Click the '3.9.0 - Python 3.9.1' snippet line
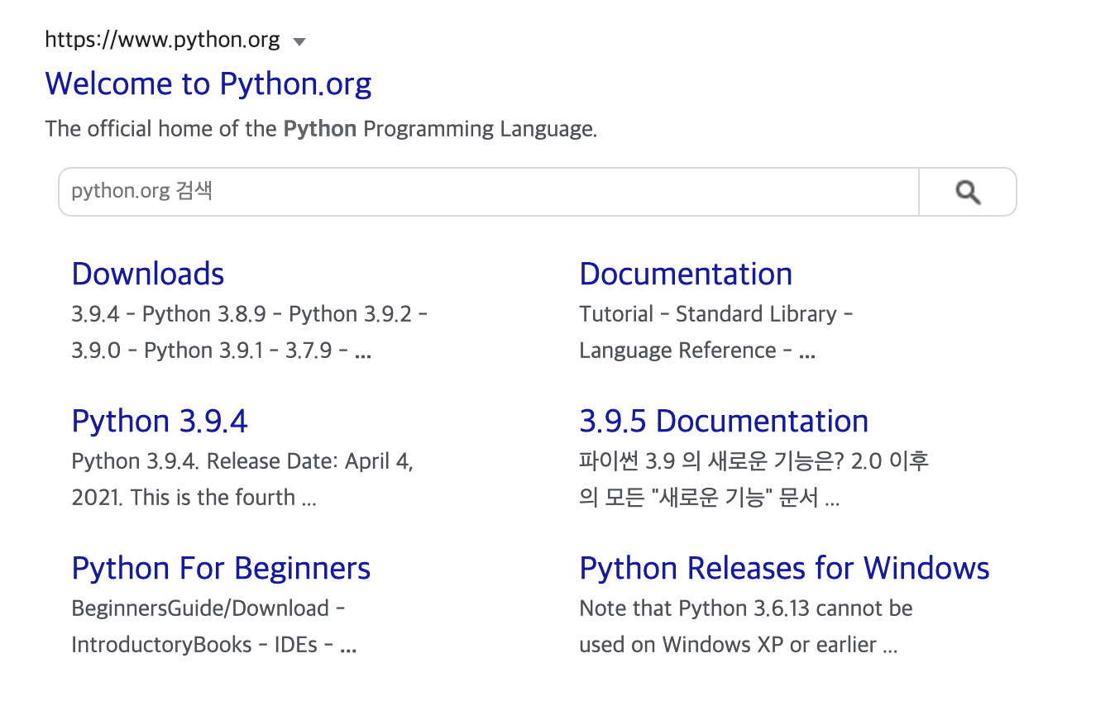Image resolution: width=1110 pixels, height=706 pixels. [221, 351]
